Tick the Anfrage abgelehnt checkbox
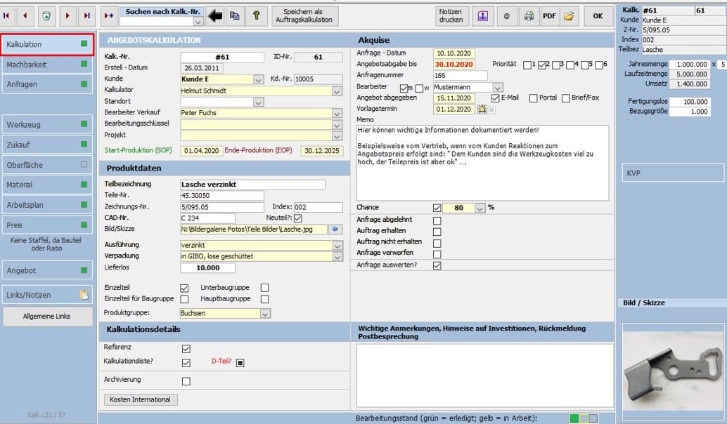This screenshot has height=424, width=727. [437, 220]
